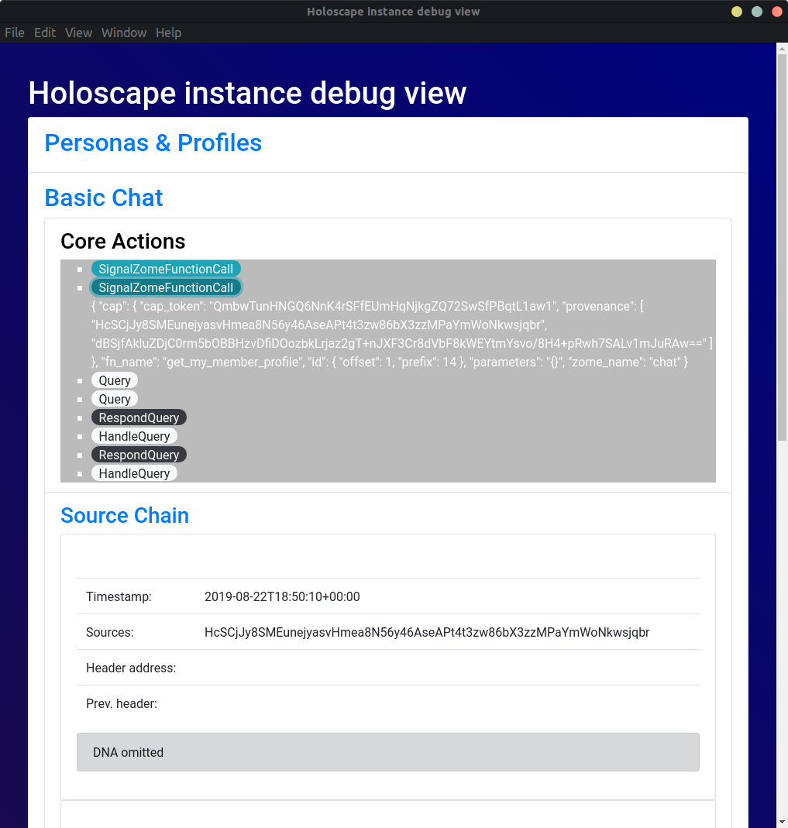Click the Sources address value
The width and height of the screenshot is (788, 828).
(x=427, y=632)
